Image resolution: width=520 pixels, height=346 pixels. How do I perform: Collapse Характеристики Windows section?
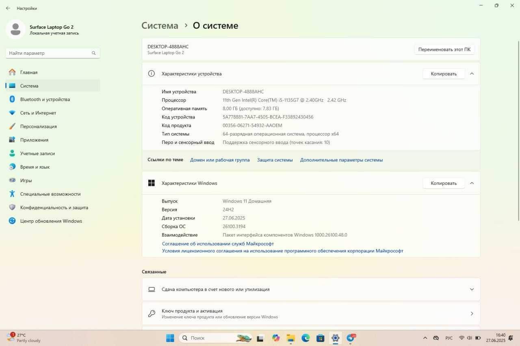[x=472, y=183]
